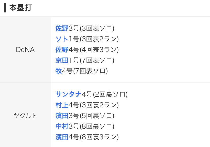
Task: Open 佐野 link for 3号 solo homer
Action: [x=62, y=28]
